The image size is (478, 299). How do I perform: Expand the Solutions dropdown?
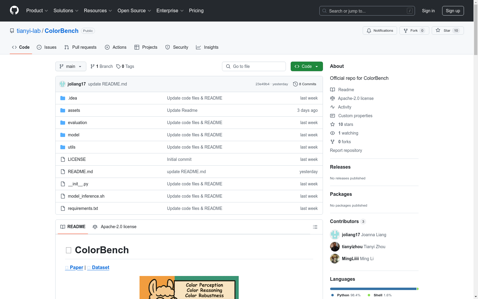(x=66, y=11)
